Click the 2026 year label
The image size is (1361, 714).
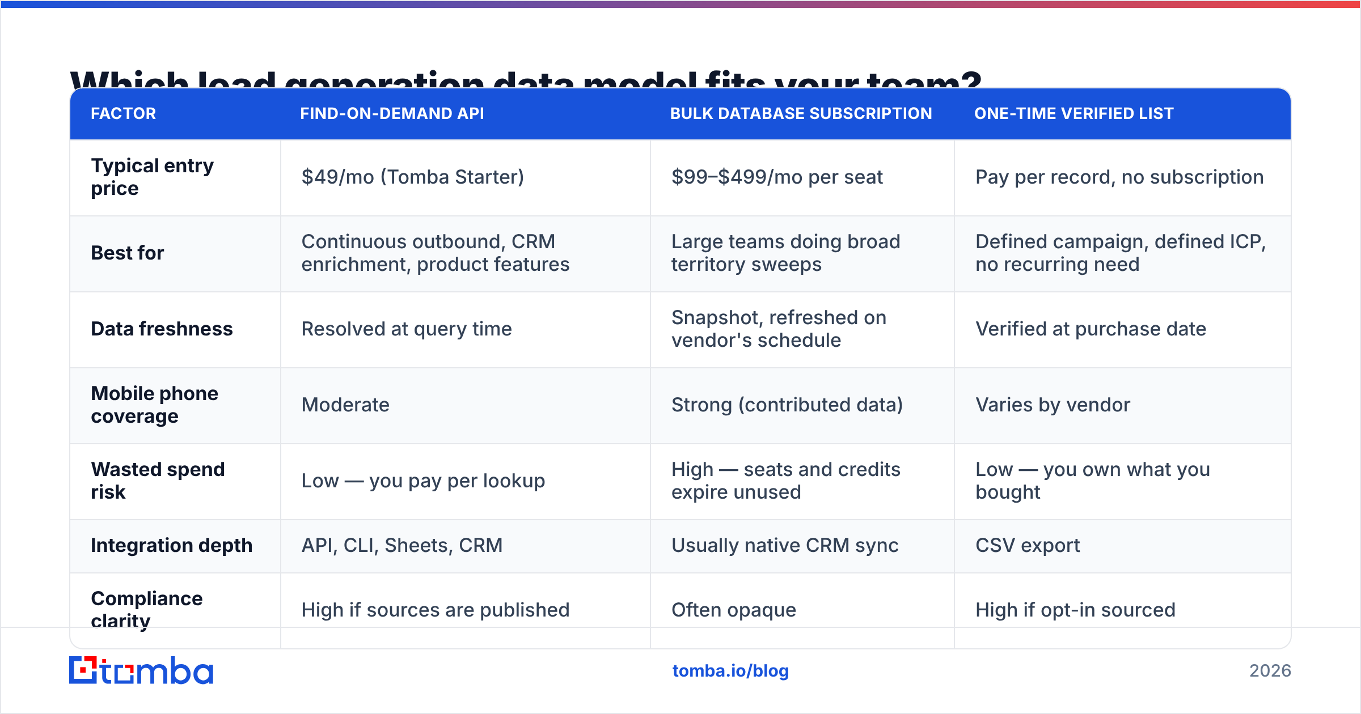coord(1270,671)
